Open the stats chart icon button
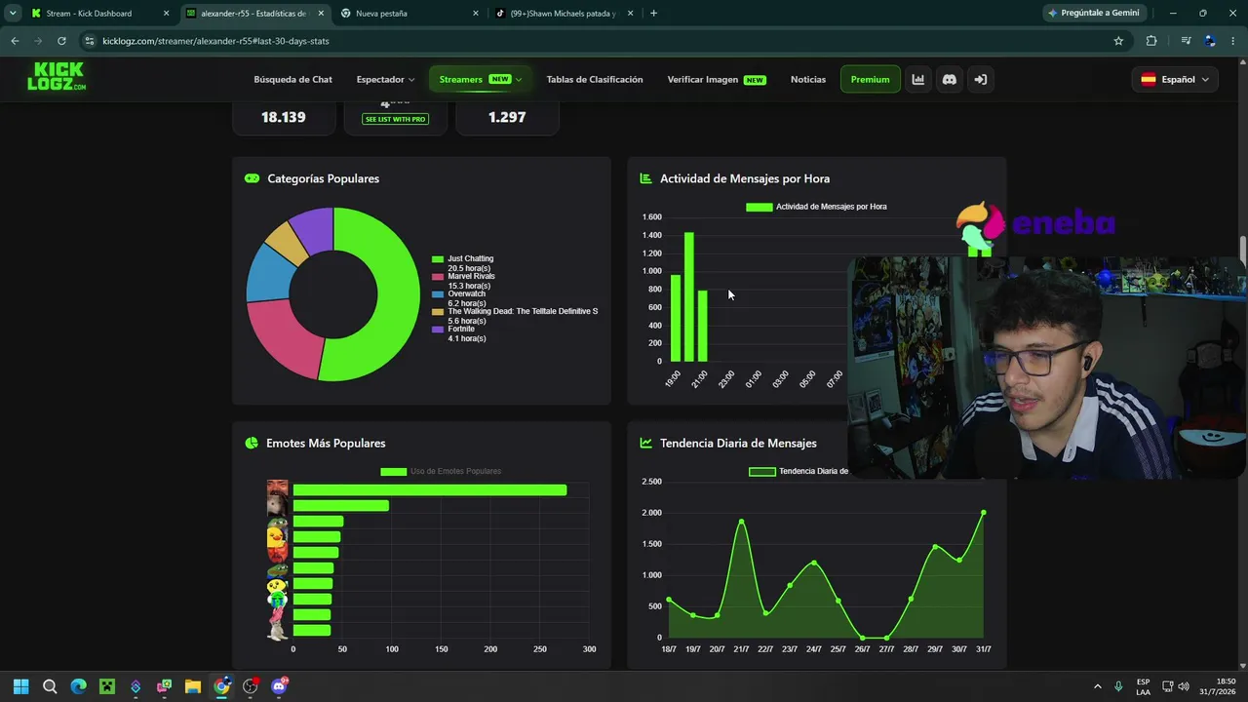 [917, 80]
